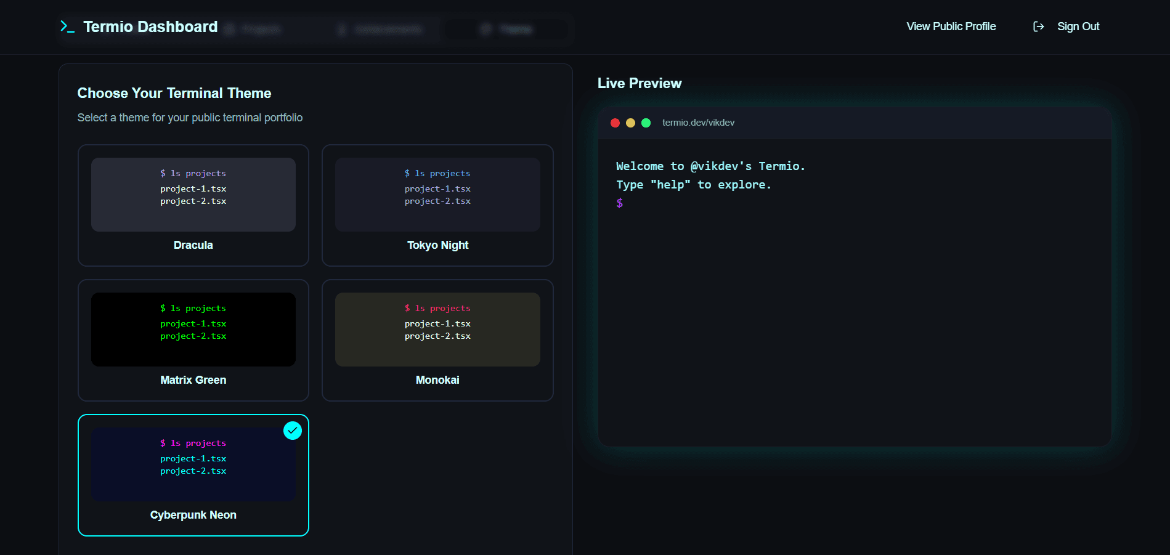Click the Cyberpunk Neon preview thumbnail
Image resolution: width=1170 pixels, height=555 pixels.
coord(193,464)
